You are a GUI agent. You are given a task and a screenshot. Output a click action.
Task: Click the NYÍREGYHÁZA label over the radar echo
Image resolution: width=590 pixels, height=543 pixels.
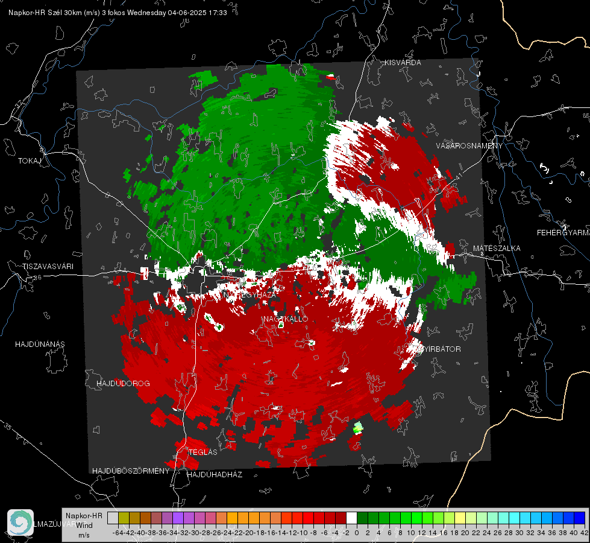click(x=249, y=295)
